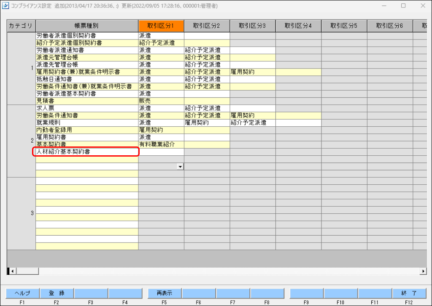Click 雇用契約 in the 内勤者登録用 row

click(x=161, y=130)
